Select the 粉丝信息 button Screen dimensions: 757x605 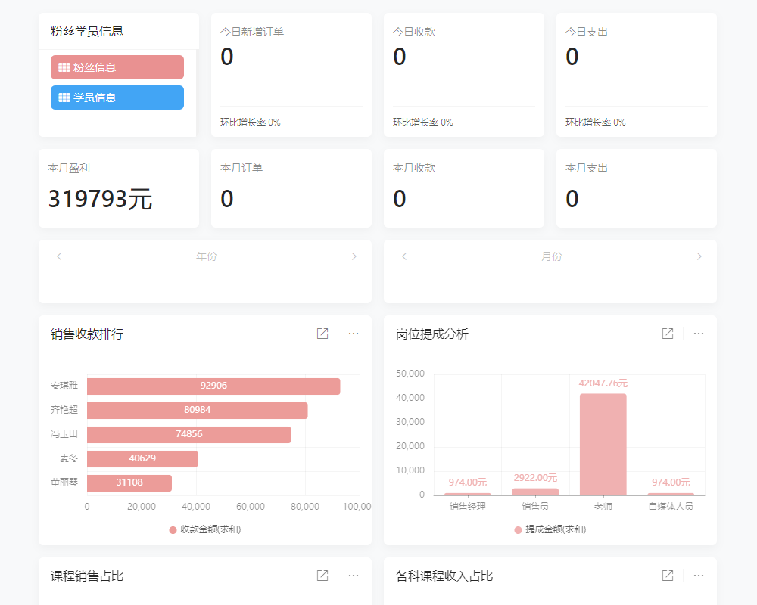click(117, 67)
